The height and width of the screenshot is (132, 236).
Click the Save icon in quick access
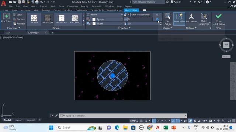[19, 2]
